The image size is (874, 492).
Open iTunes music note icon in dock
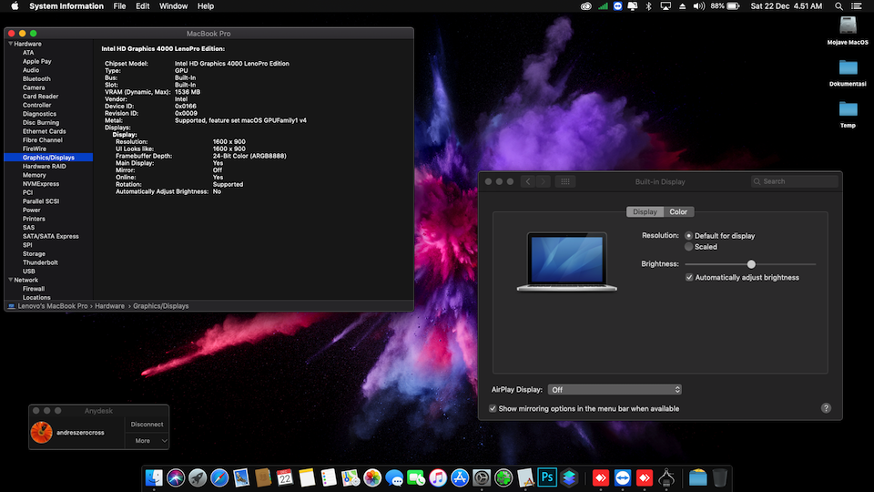tap(438, 478)
